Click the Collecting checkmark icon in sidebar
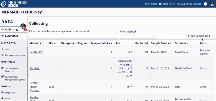Screen dimensions: 216x101 click(2, 29)
